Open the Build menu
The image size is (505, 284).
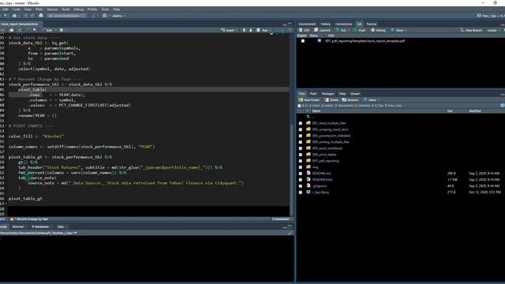[x=65, y=9]
